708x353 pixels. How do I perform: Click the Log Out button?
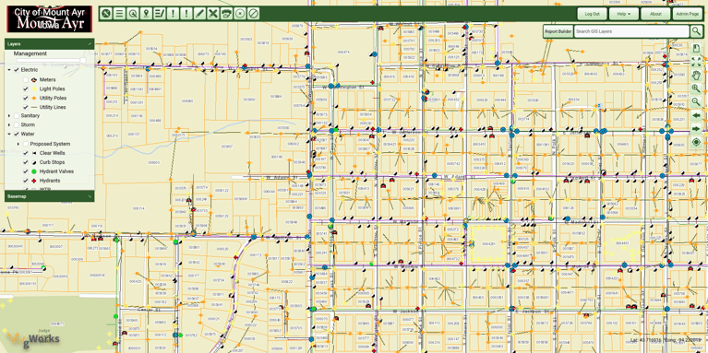click(592, 14)
